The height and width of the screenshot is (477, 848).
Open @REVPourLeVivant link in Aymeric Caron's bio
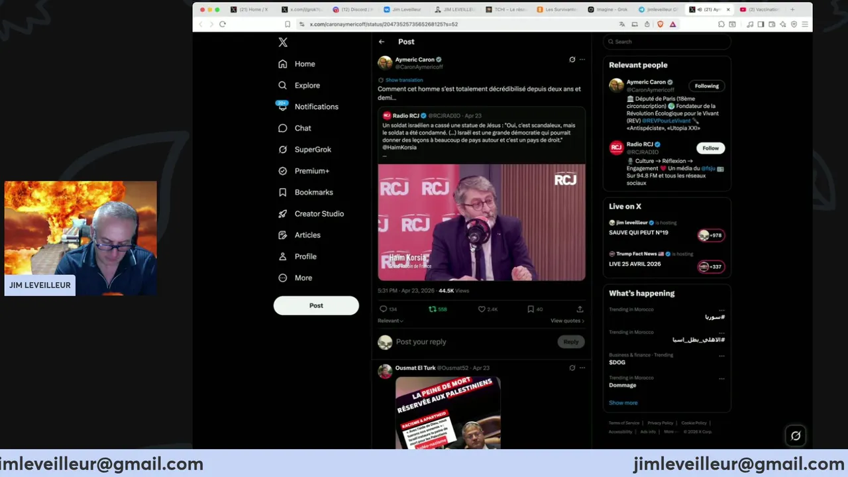pos(666,121)
